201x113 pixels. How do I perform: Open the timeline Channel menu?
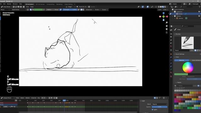point(34,98)
